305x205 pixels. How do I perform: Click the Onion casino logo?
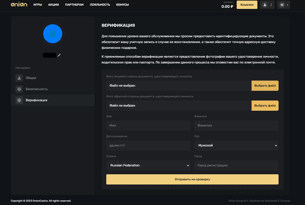tap(19, 5)
